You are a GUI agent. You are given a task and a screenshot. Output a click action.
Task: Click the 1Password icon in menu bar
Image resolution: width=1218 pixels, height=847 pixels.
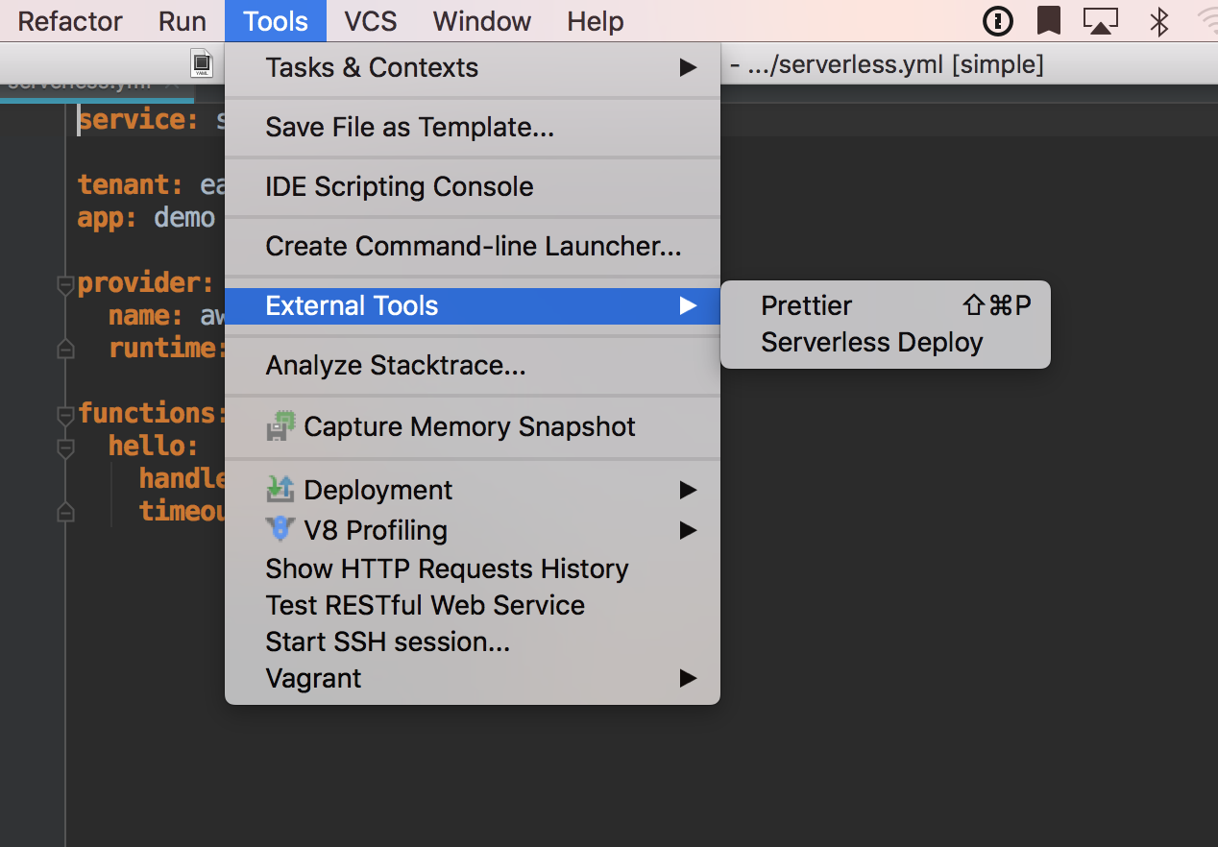click(999, 20)
